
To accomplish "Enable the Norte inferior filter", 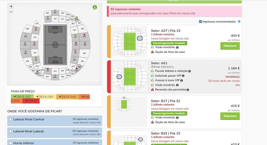I will 11,143.
